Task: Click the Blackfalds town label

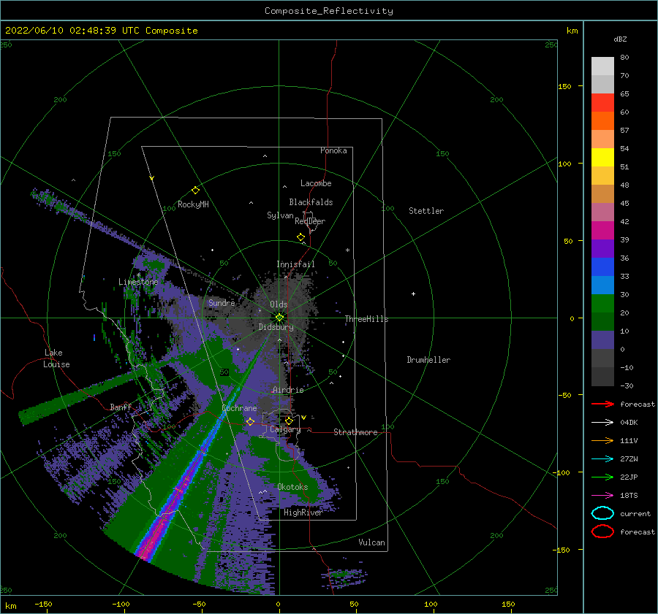Action: click(311, 202)
